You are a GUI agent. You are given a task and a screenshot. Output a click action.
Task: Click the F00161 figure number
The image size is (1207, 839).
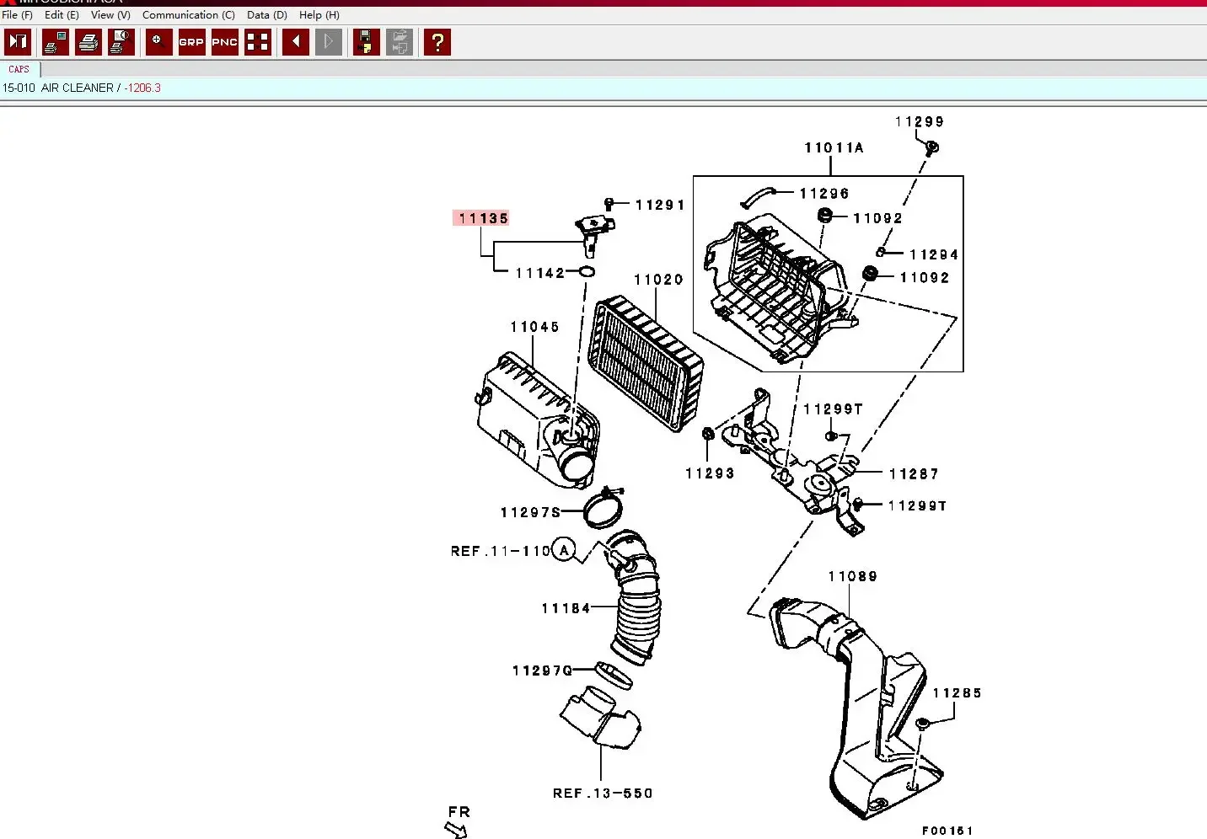coord(947,831)
